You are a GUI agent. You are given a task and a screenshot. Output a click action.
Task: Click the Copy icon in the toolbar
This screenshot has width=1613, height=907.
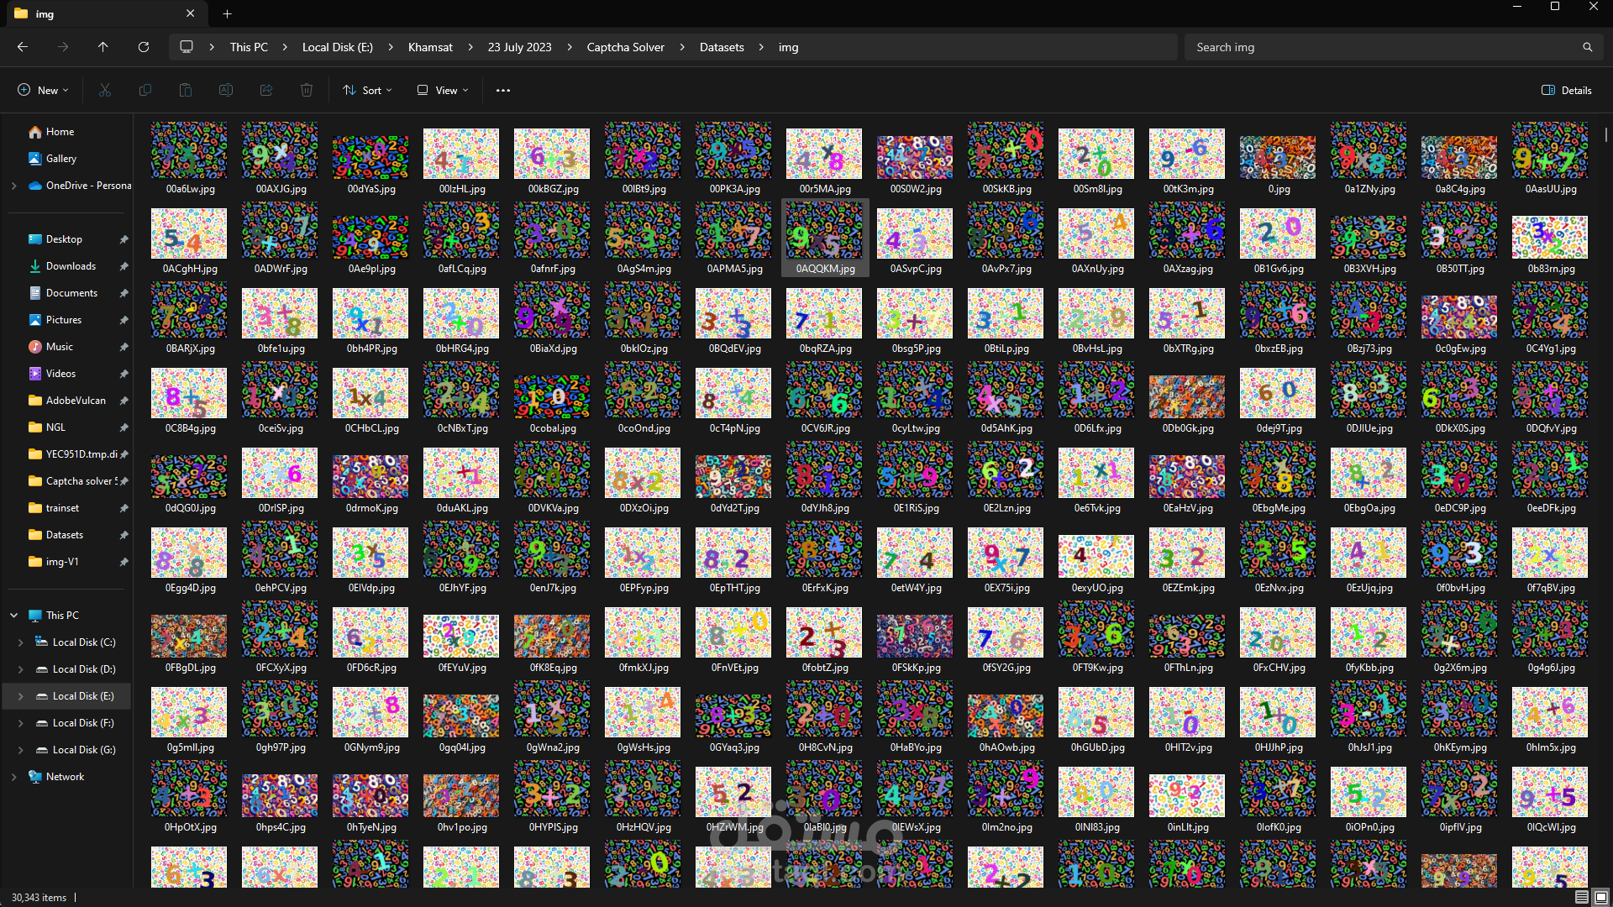tap(145, 90)
